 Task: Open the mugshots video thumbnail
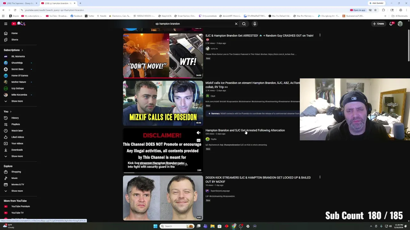[x=163, y=198]
